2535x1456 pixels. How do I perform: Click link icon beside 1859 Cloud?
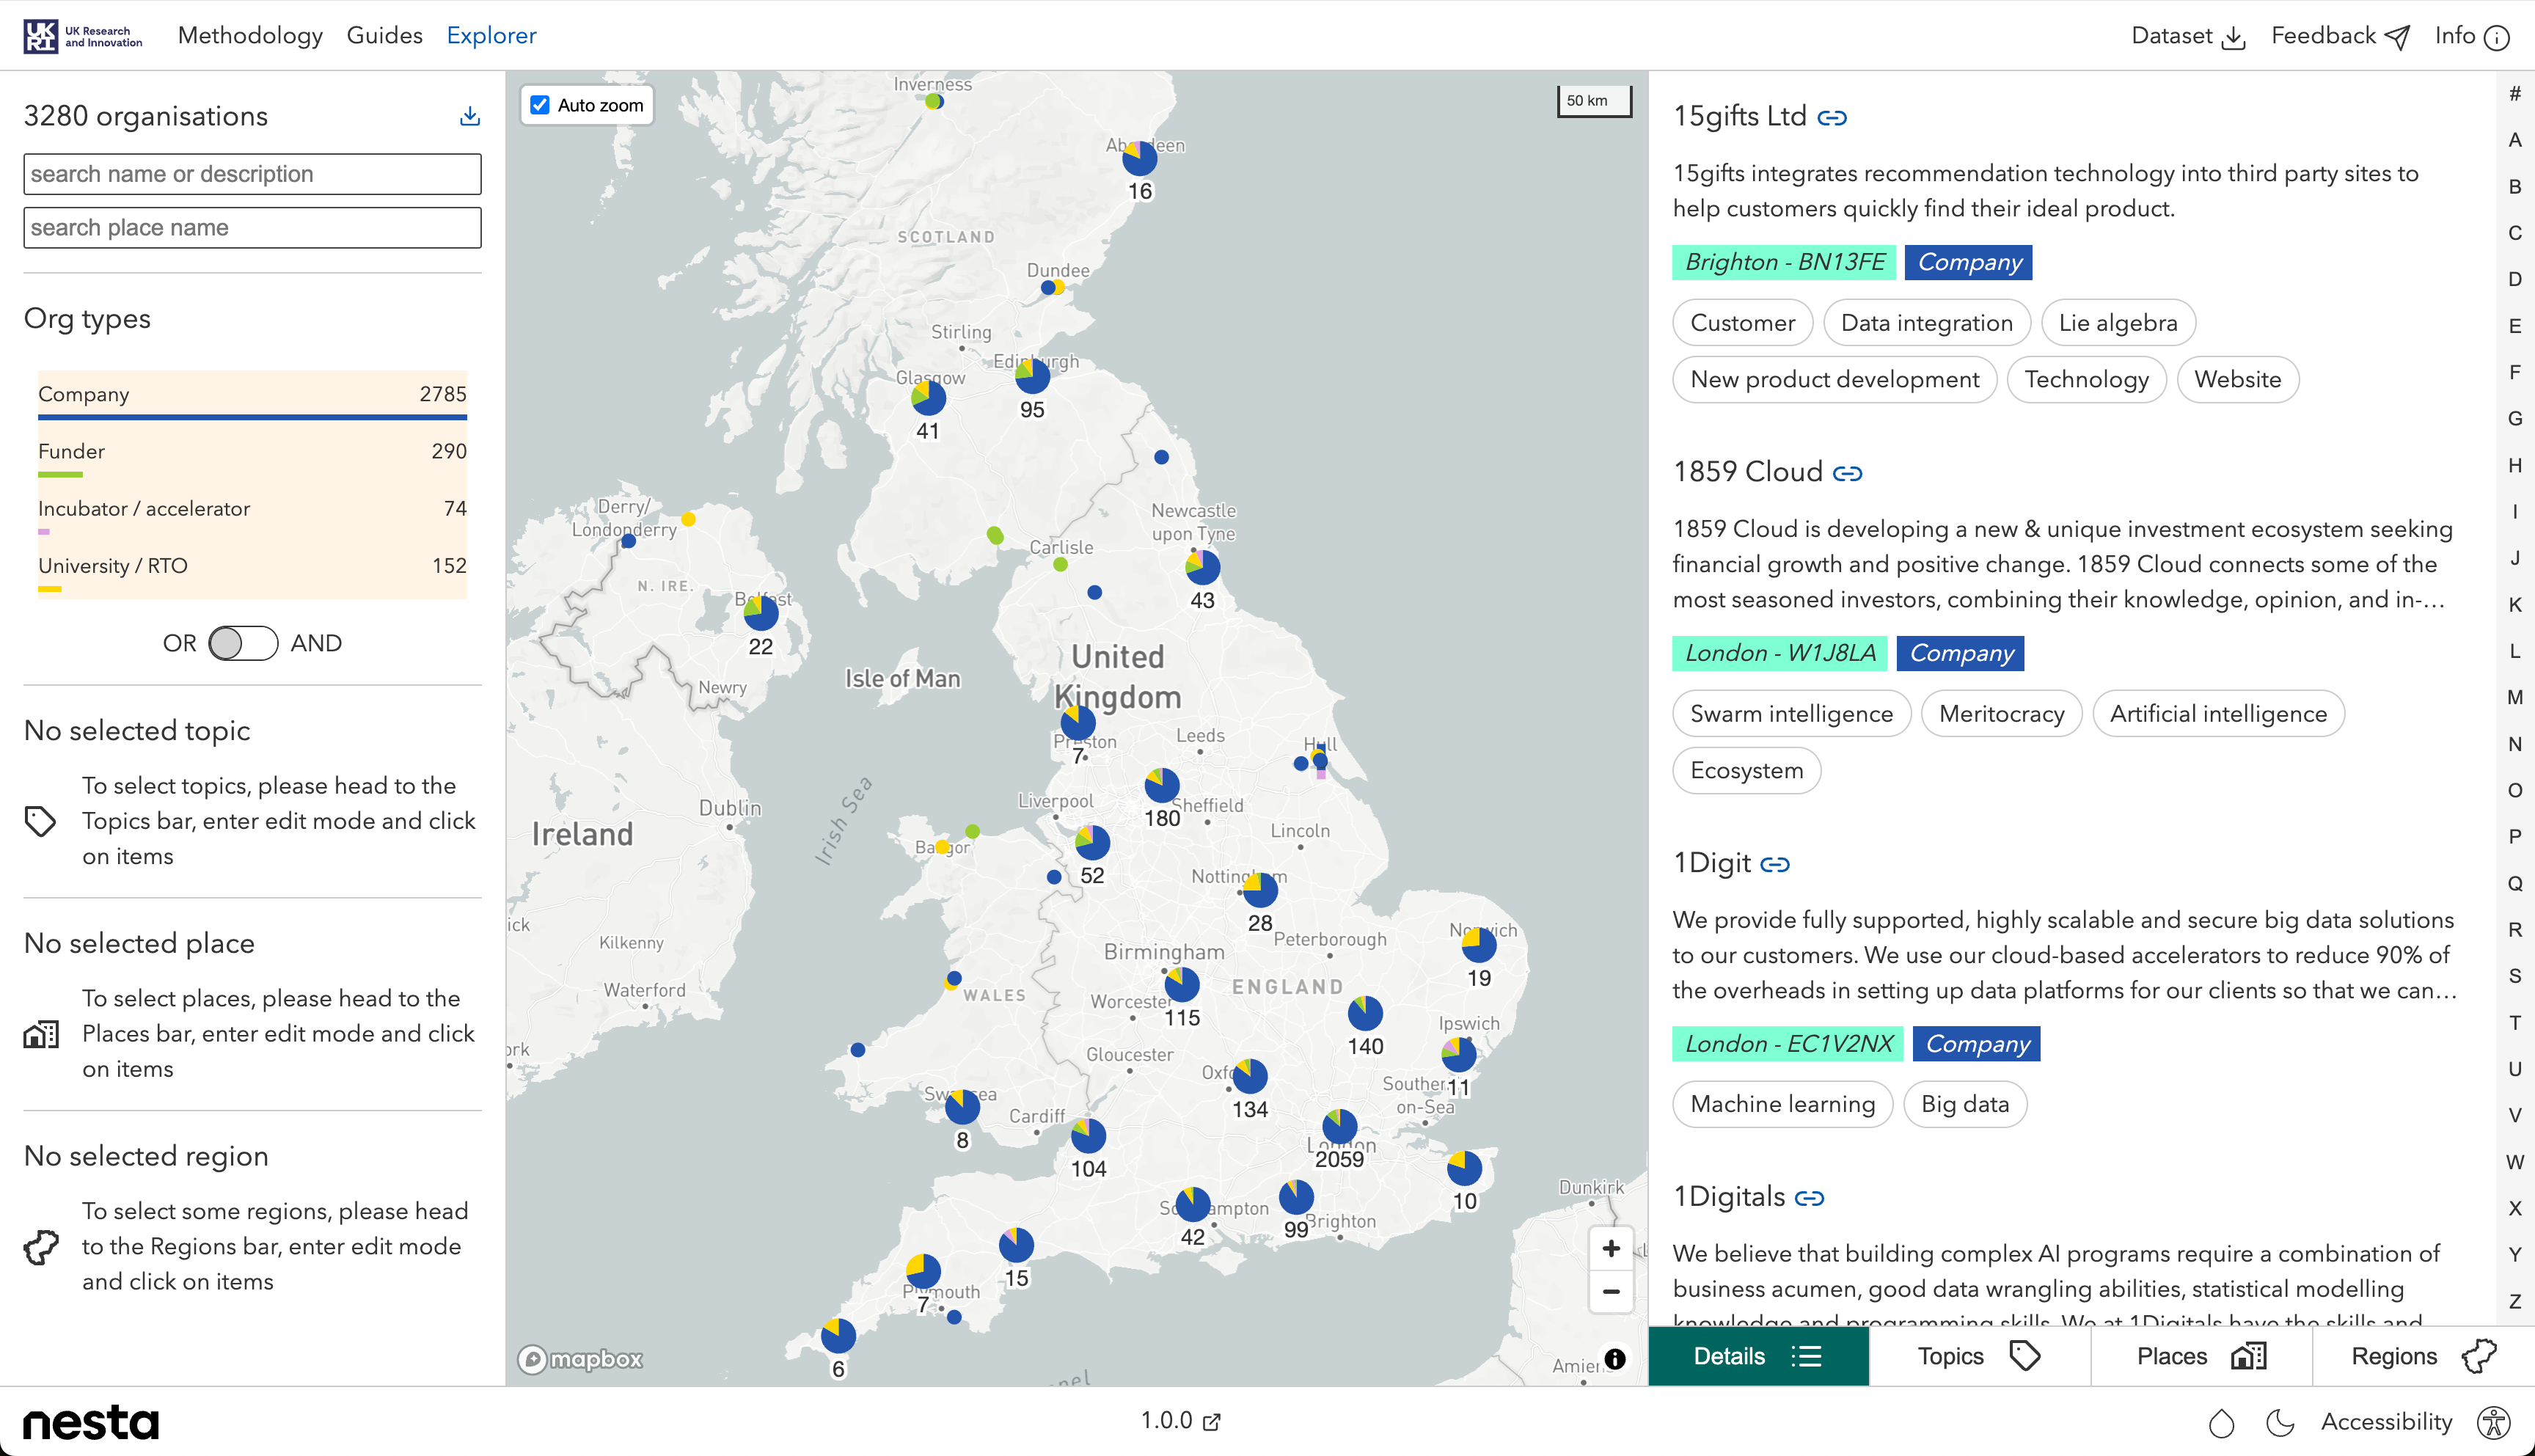point(1847,473)
